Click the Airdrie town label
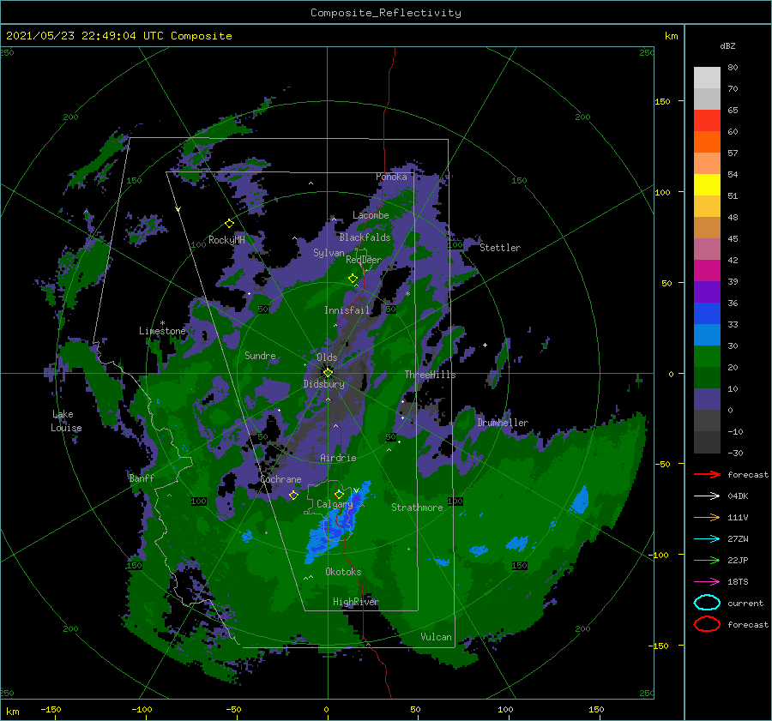Viewport: 772px width, 721px height. [338, 458]
